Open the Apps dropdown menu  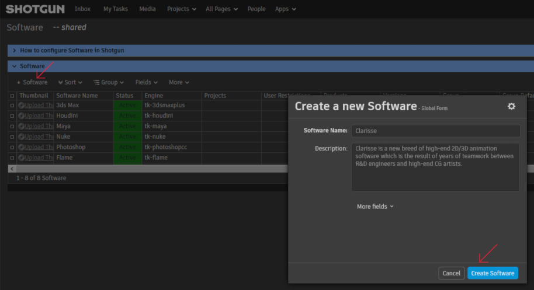pos(285,9)
